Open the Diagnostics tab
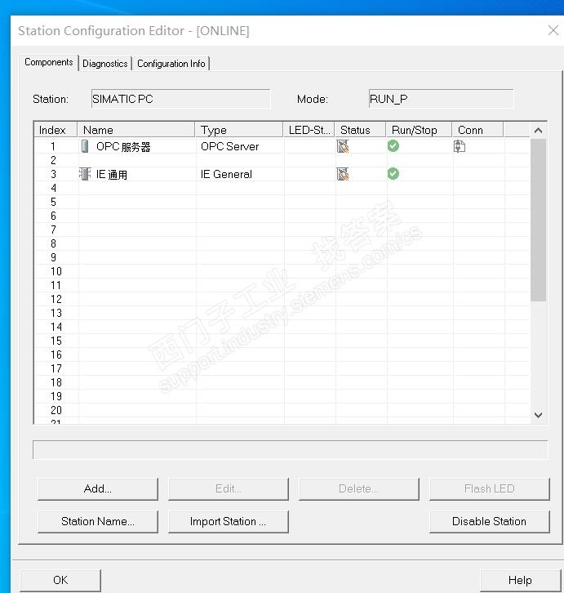The image size is (564, 593). tap(105, 64)
